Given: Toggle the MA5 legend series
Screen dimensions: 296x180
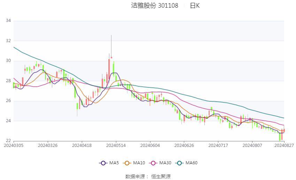Looking at the screenshot, I should [109, 163].
